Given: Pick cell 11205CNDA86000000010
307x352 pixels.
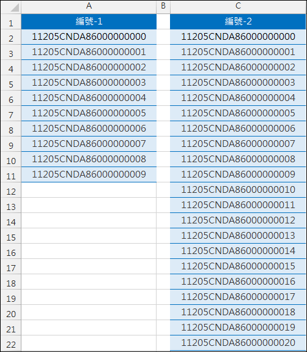Looking at the screenshot, I should (238, 190).
